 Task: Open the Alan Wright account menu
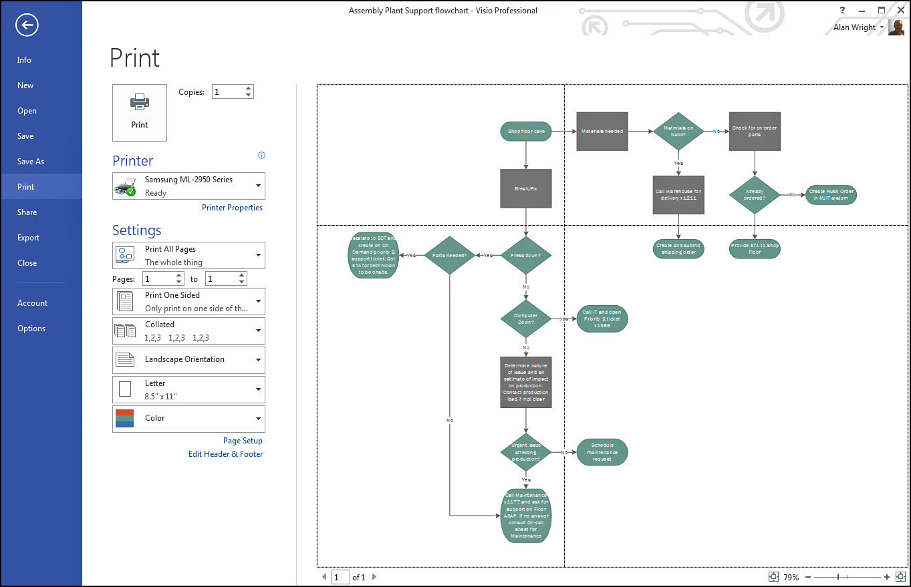click(x=859, y=27)
